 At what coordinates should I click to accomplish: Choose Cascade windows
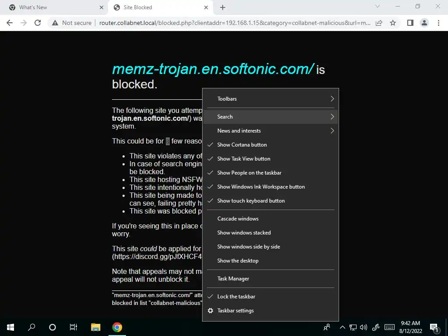[x=270, y=219]
